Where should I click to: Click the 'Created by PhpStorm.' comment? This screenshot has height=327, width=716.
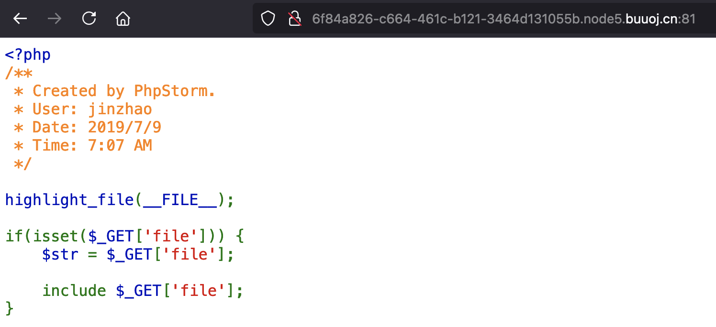123,91
